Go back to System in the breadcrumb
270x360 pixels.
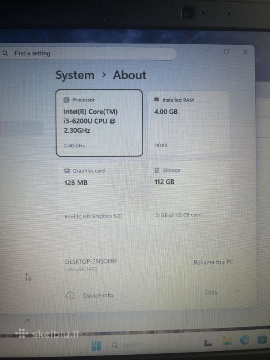[x=75, y=75]
